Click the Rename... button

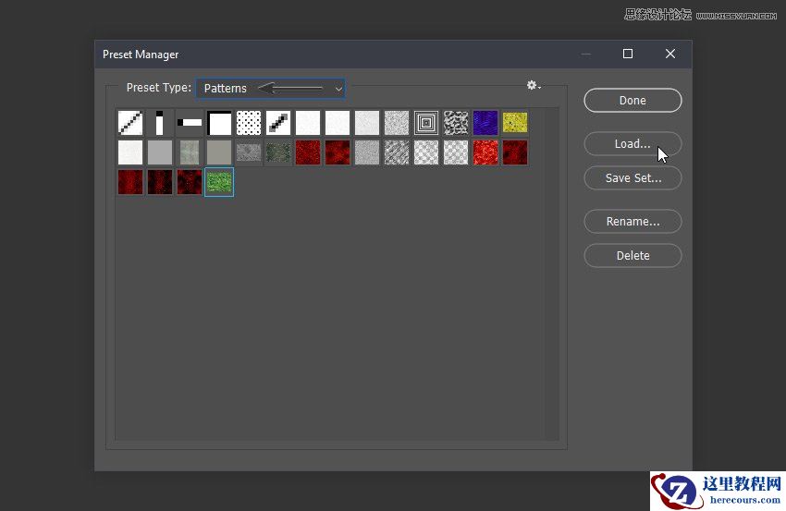tap(632, 222)
